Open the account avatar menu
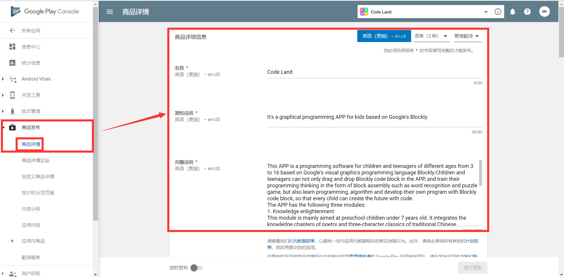The width and height of the screenshot is (564, 277). tap(545, 11)
